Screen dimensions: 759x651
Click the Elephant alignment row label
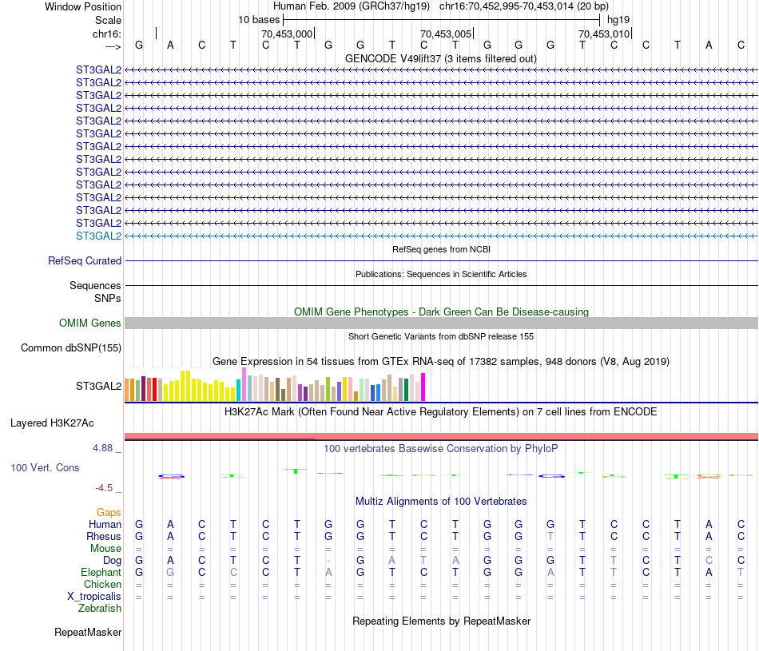[x=101, y=573]
